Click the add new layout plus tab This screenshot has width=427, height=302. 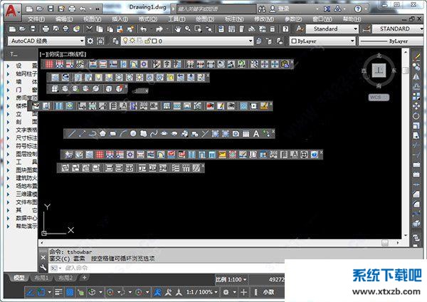click(84, 277)
